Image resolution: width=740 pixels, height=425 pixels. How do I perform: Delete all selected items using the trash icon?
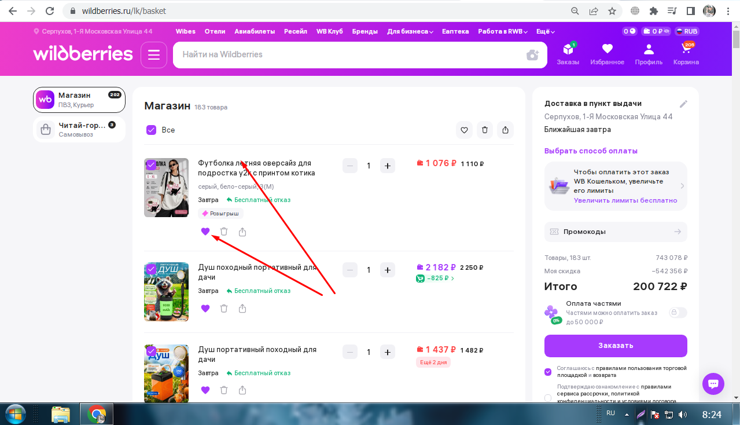pyautogui.click(x=485, y=130)
